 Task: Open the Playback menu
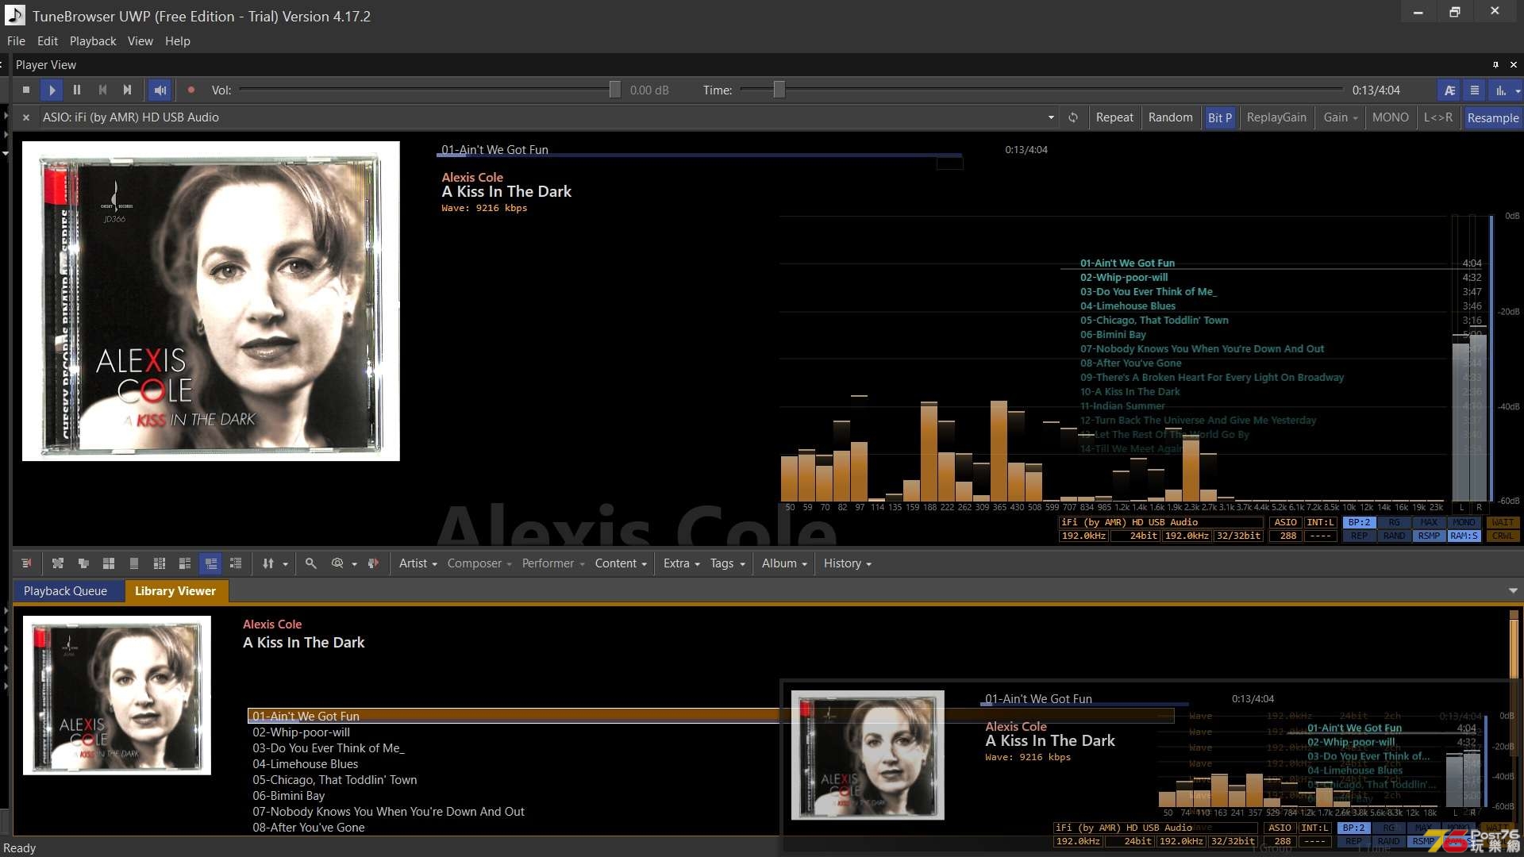(x=93, y=41)
